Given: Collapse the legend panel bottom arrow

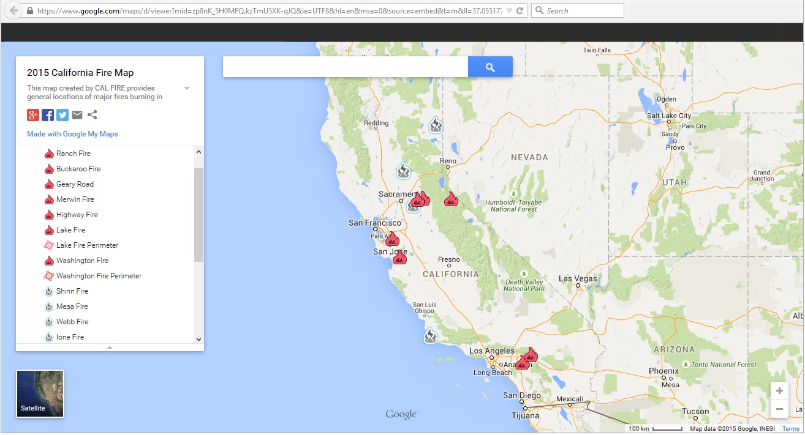Looking at the screenshot, I should 110,347.
